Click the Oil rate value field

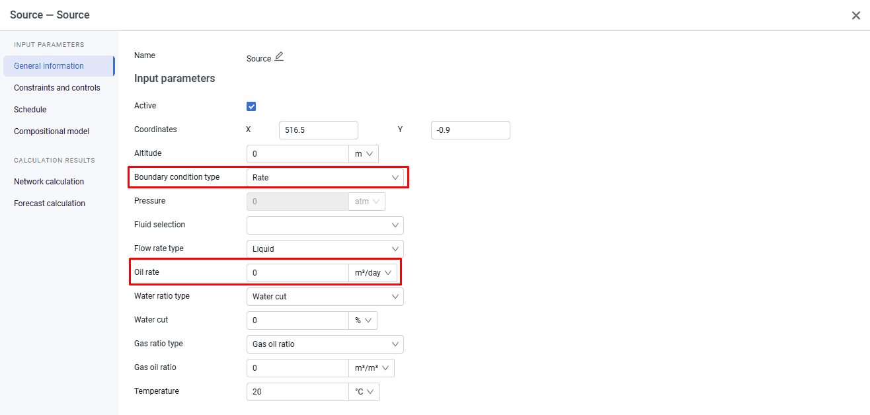[297, 273]
